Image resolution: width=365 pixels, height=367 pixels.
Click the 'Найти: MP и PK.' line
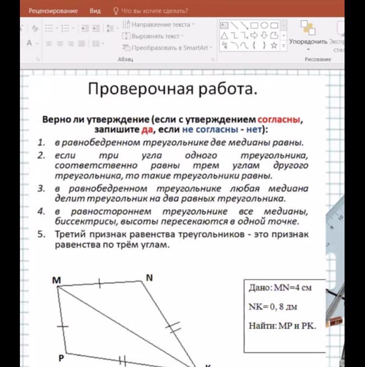pyautogui.click(x=283, y=326)
